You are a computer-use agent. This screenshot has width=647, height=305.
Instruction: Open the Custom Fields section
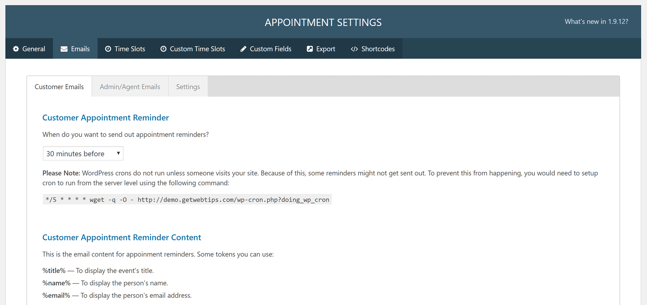click(270, 49)
